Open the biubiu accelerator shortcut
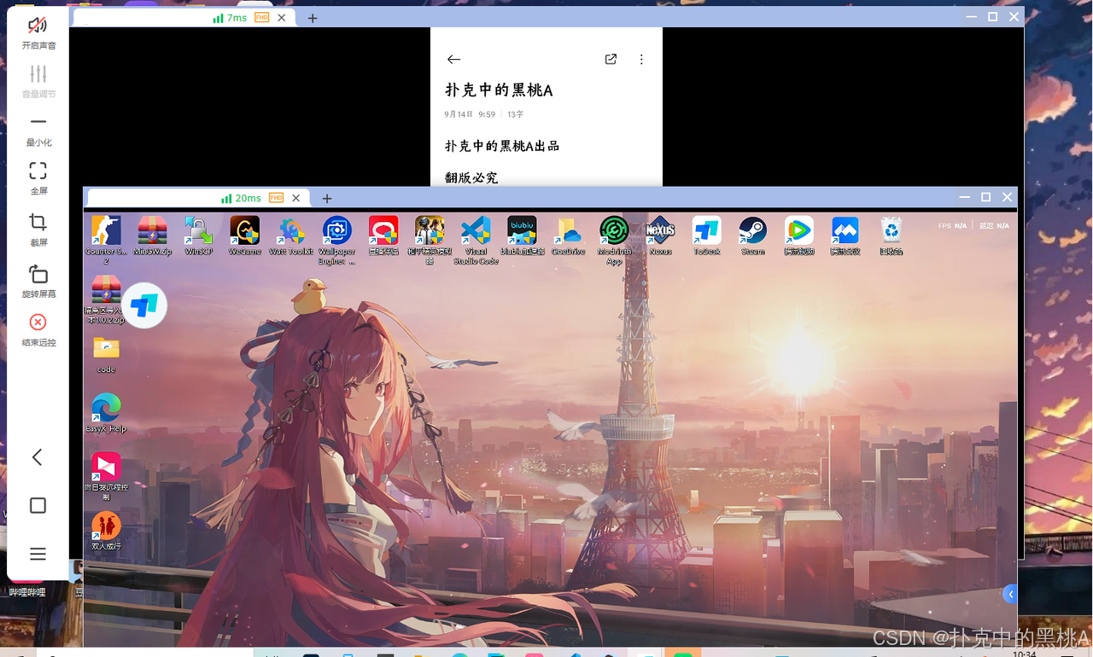 point(522,236)
